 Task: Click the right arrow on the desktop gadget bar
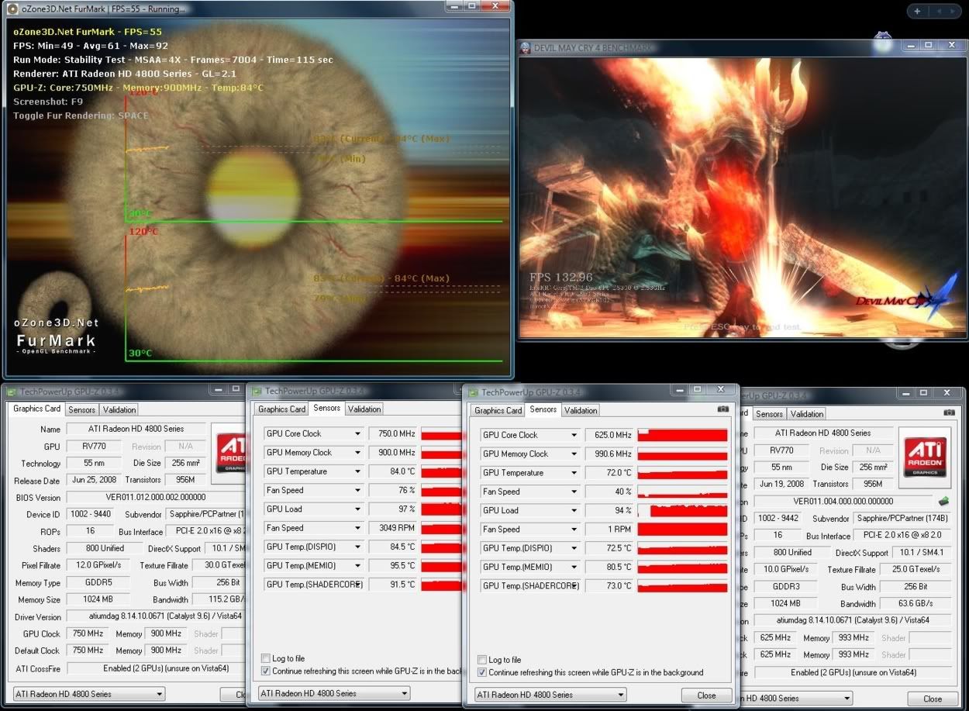[x=951, y=12]
